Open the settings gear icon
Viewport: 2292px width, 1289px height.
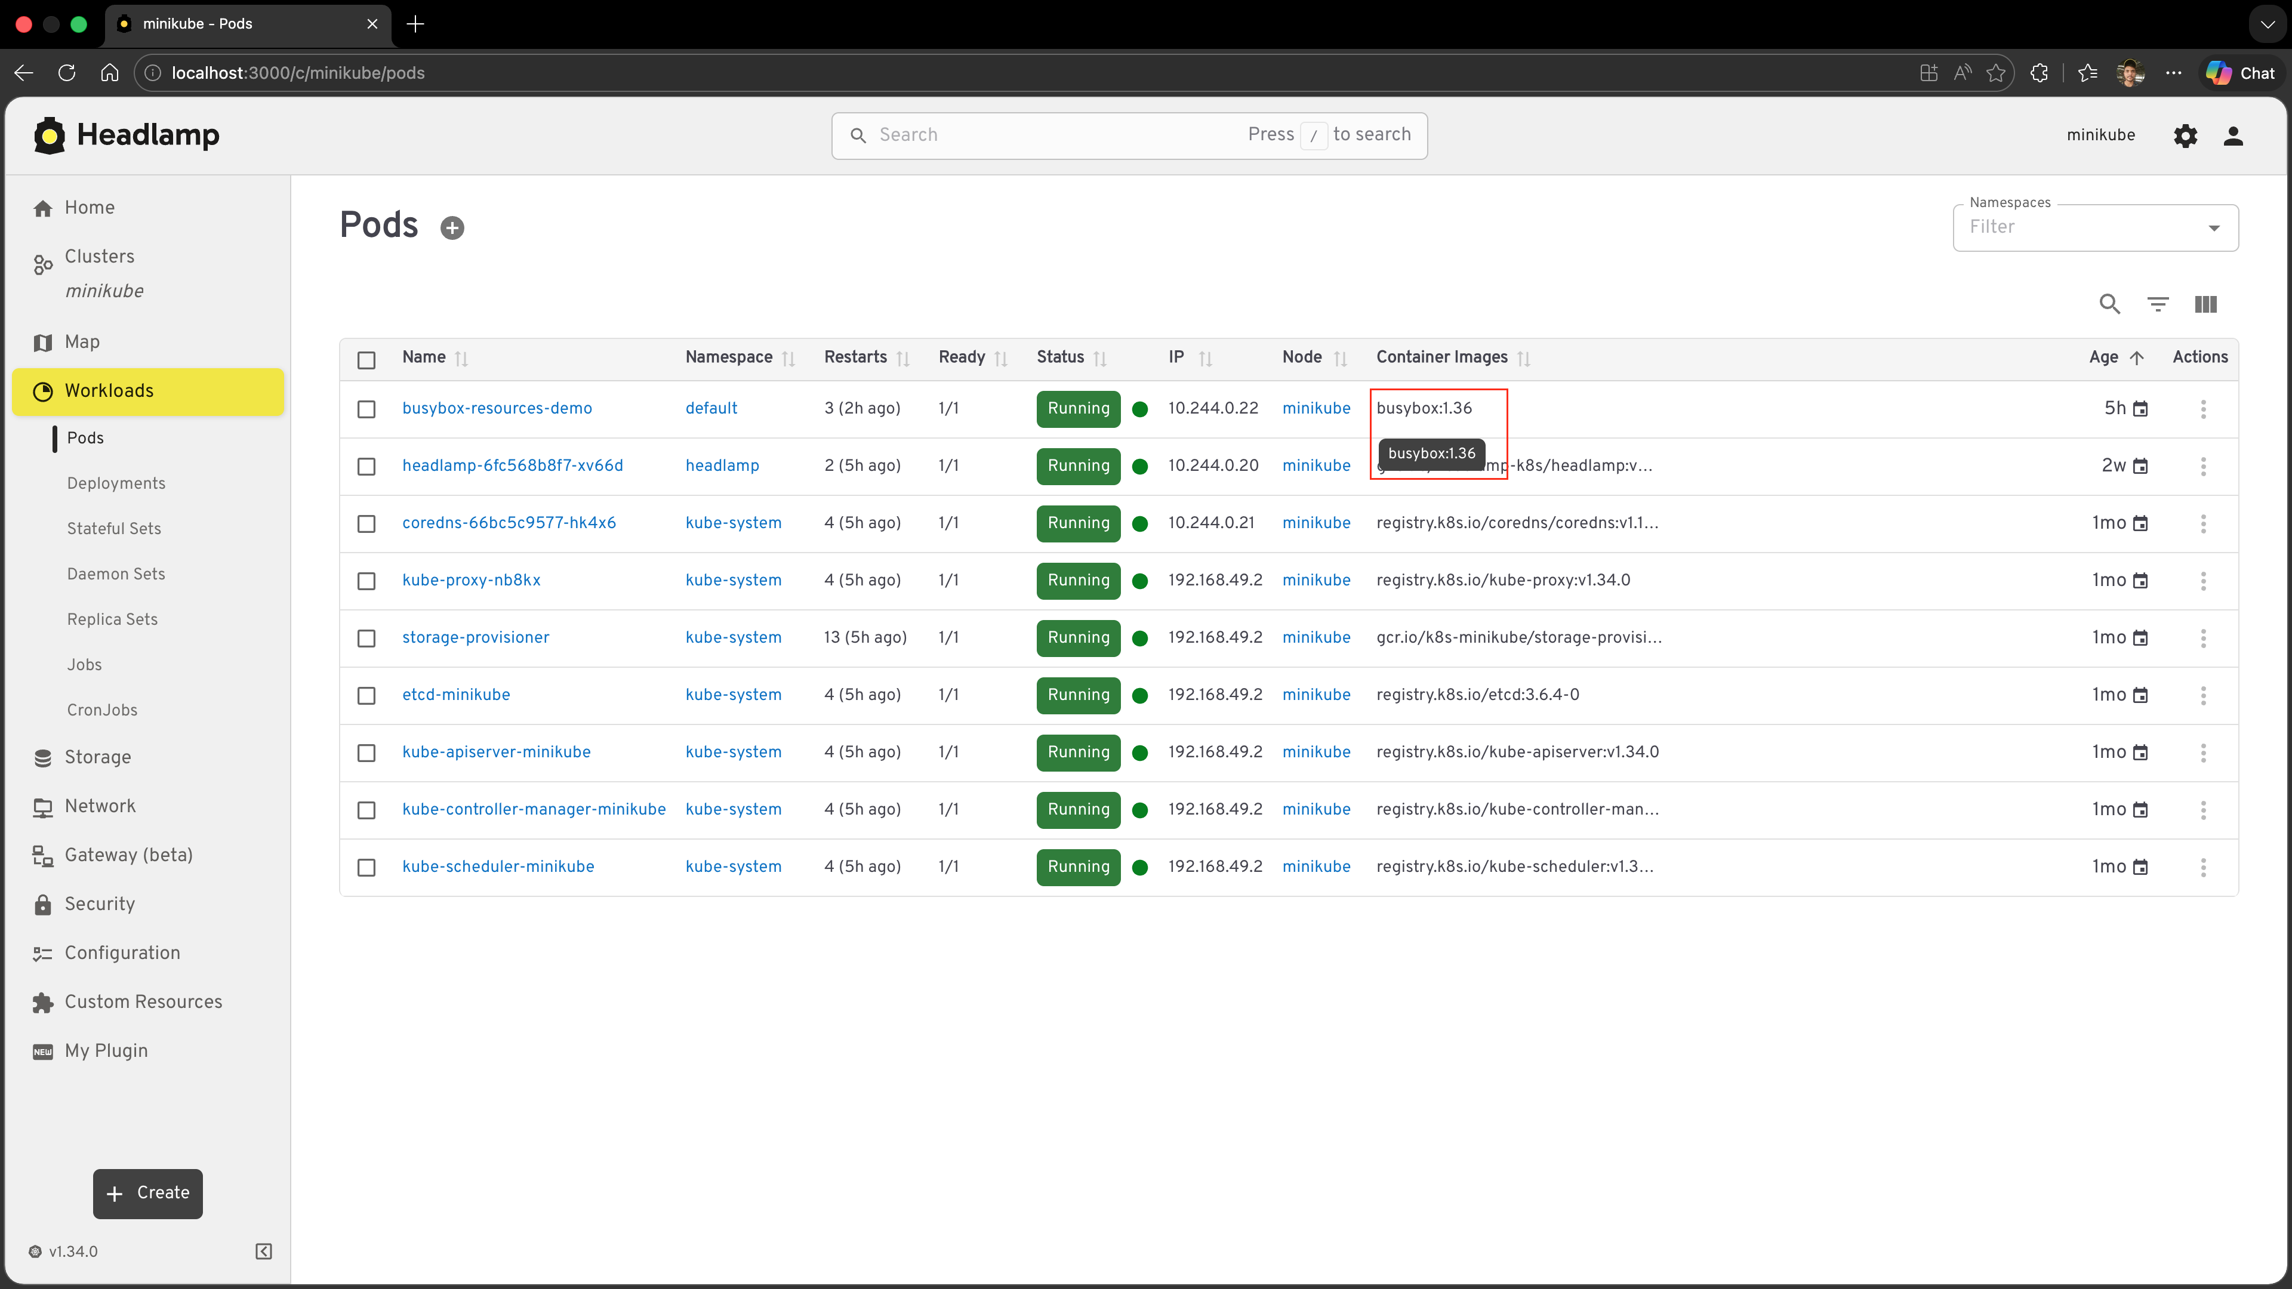coord(2185,135)
